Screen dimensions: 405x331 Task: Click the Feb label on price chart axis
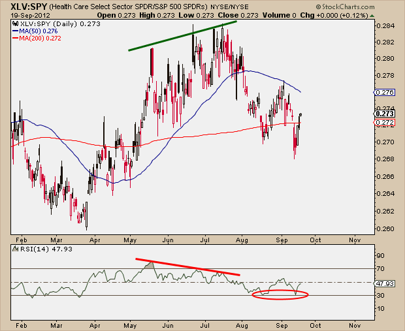[x=22, y=240]
